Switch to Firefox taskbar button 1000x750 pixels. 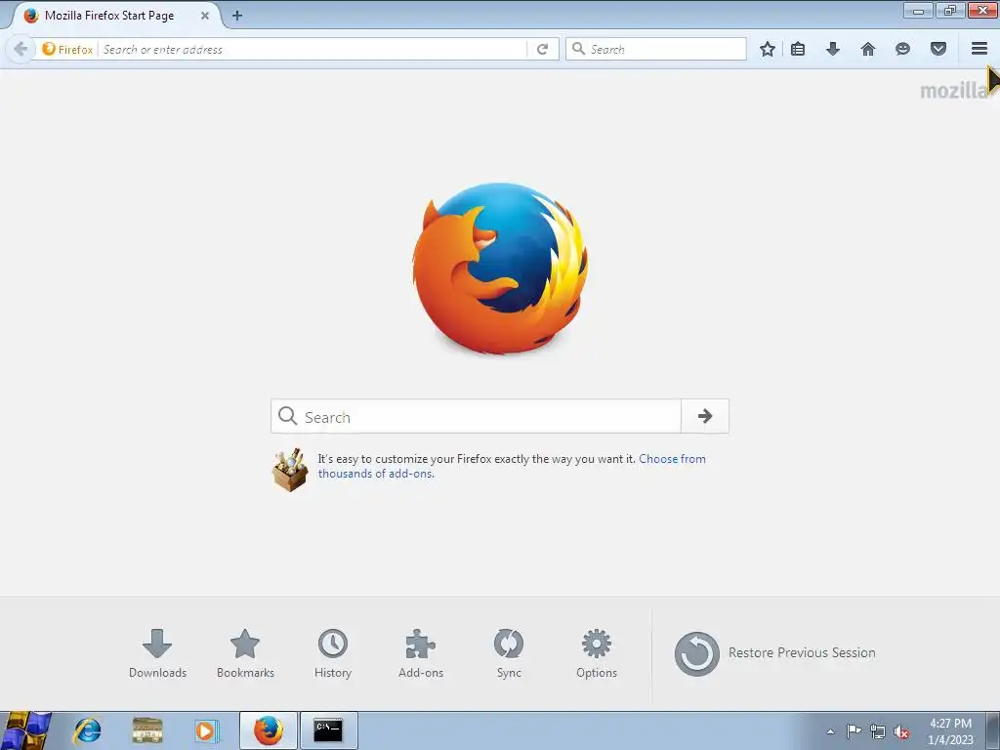(x=268, y=730)
